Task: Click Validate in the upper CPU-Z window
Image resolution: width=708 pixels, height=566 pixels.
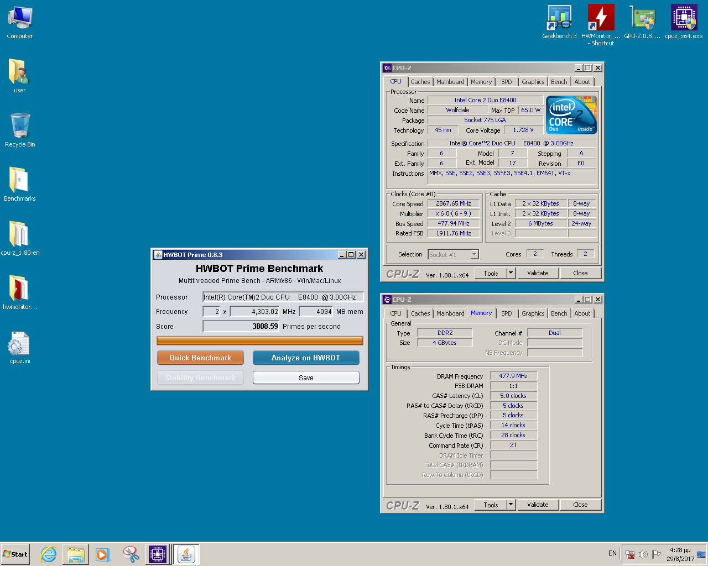Action: coord(538,273)
